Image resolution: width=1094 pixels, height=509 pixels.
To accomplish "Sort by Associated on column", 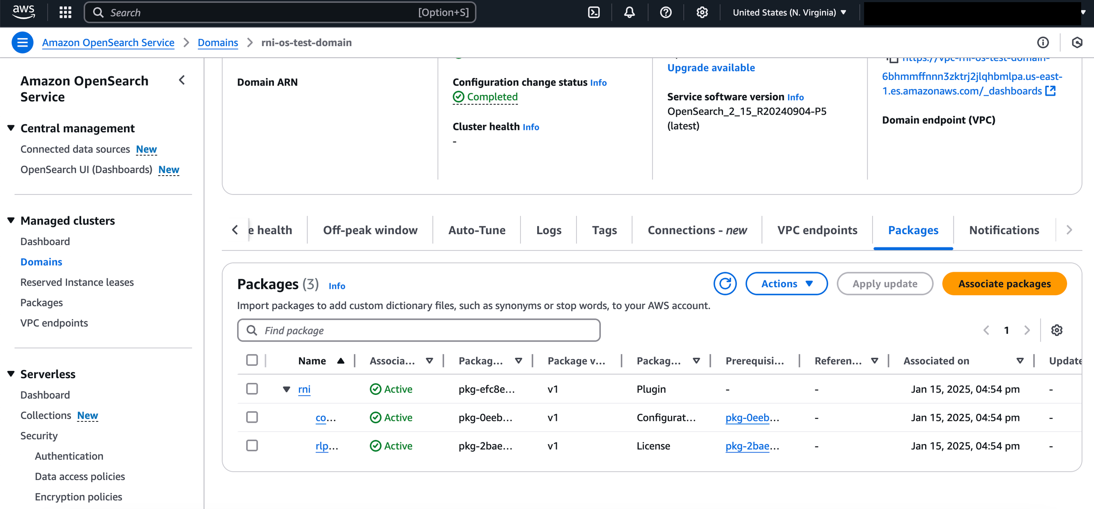I will (1020, 361).
